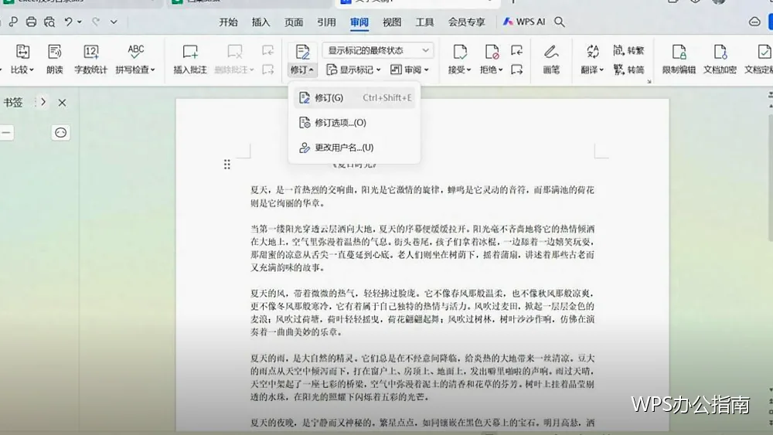The image size is (773, 435).
Task: Open the Insert (插入) ribbon tab
Action: 261,22
